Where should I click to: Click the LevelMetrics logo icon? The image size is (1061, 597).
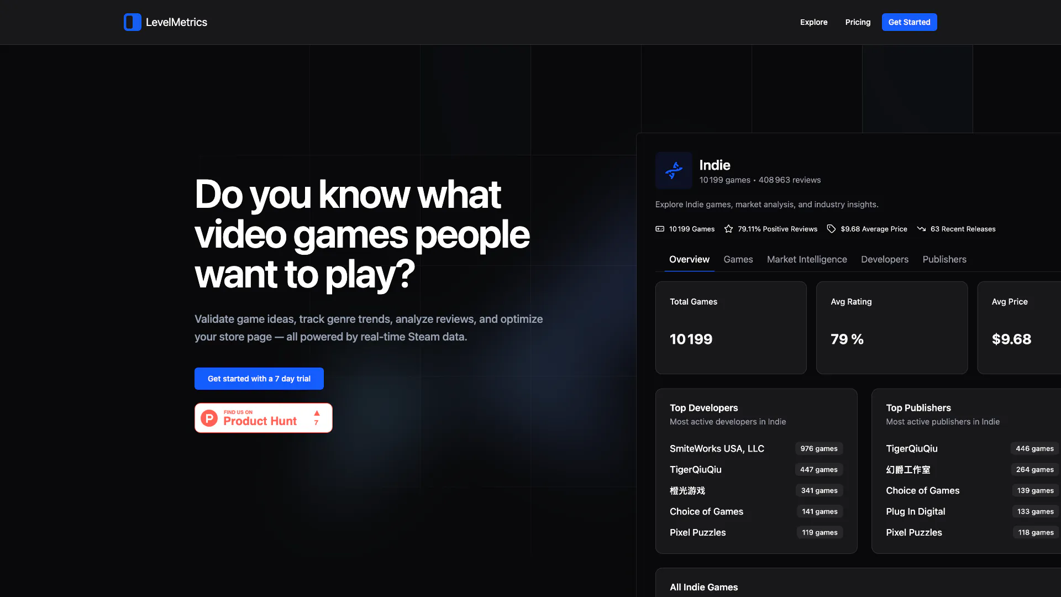[x=132, y=22]
